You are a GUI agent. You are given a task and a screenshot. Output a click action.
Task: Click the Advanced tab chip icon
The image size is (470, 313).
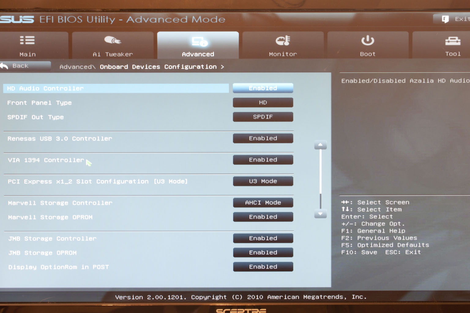(x=200, y=41)
